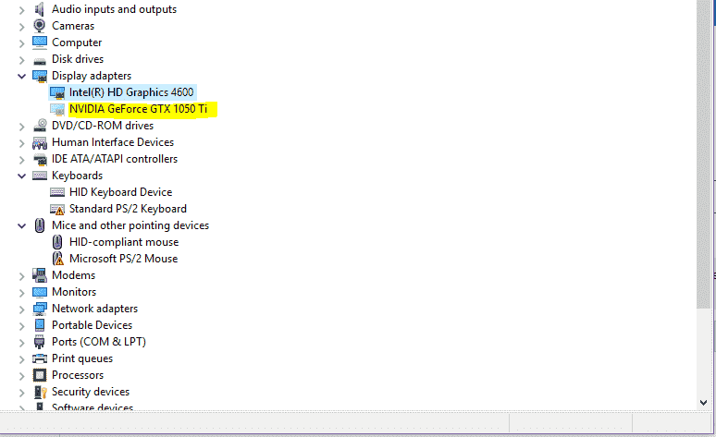Click the HID Keyboard Device icon
Viewport: 716px width, 437px height.
[57, 192]
